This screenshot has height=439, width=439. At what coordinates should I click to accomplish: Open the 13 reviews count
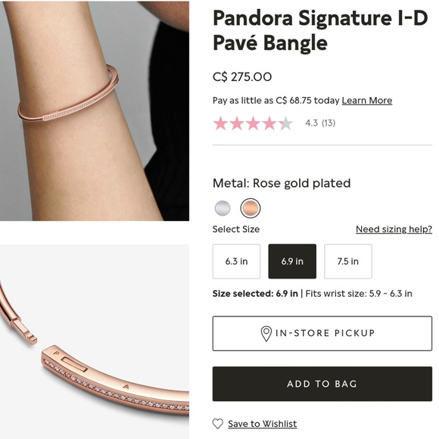[328, 123]
